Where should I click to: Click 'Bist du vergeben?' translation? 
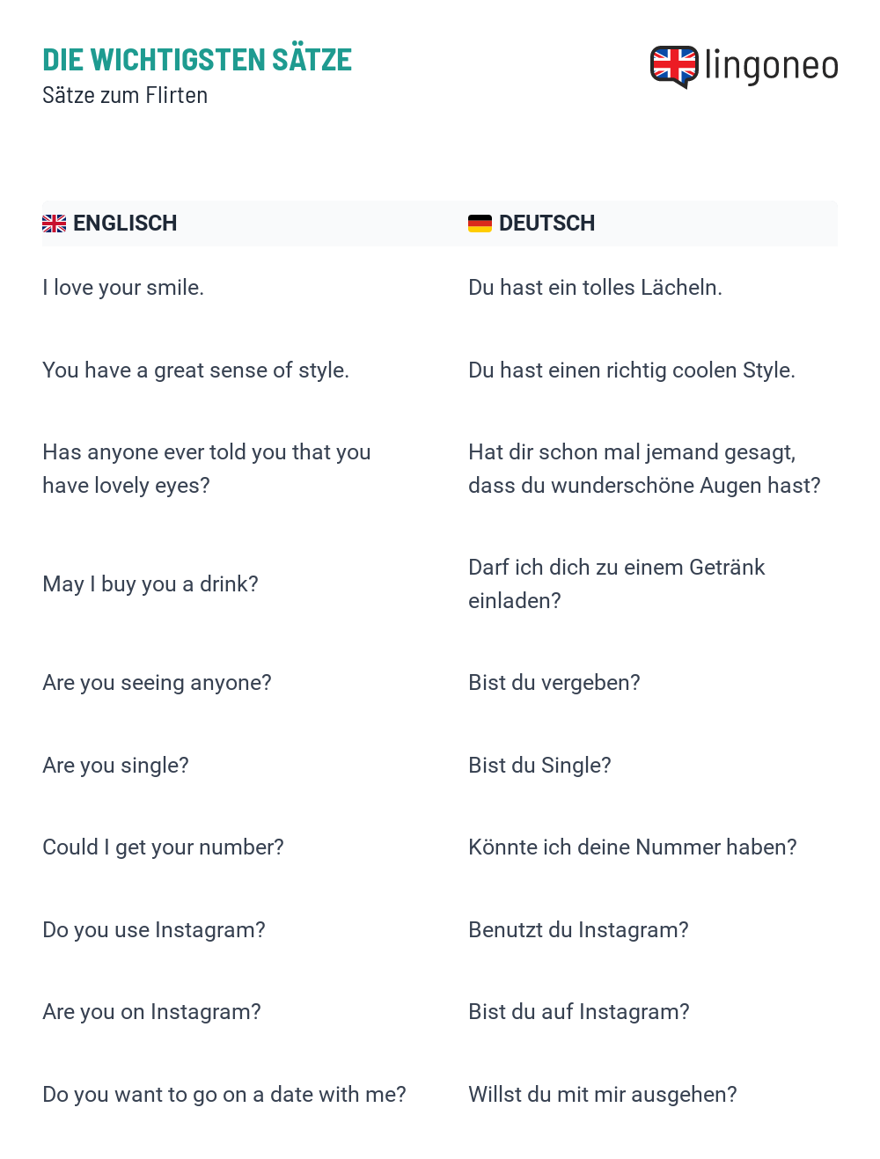coord(554,683)
